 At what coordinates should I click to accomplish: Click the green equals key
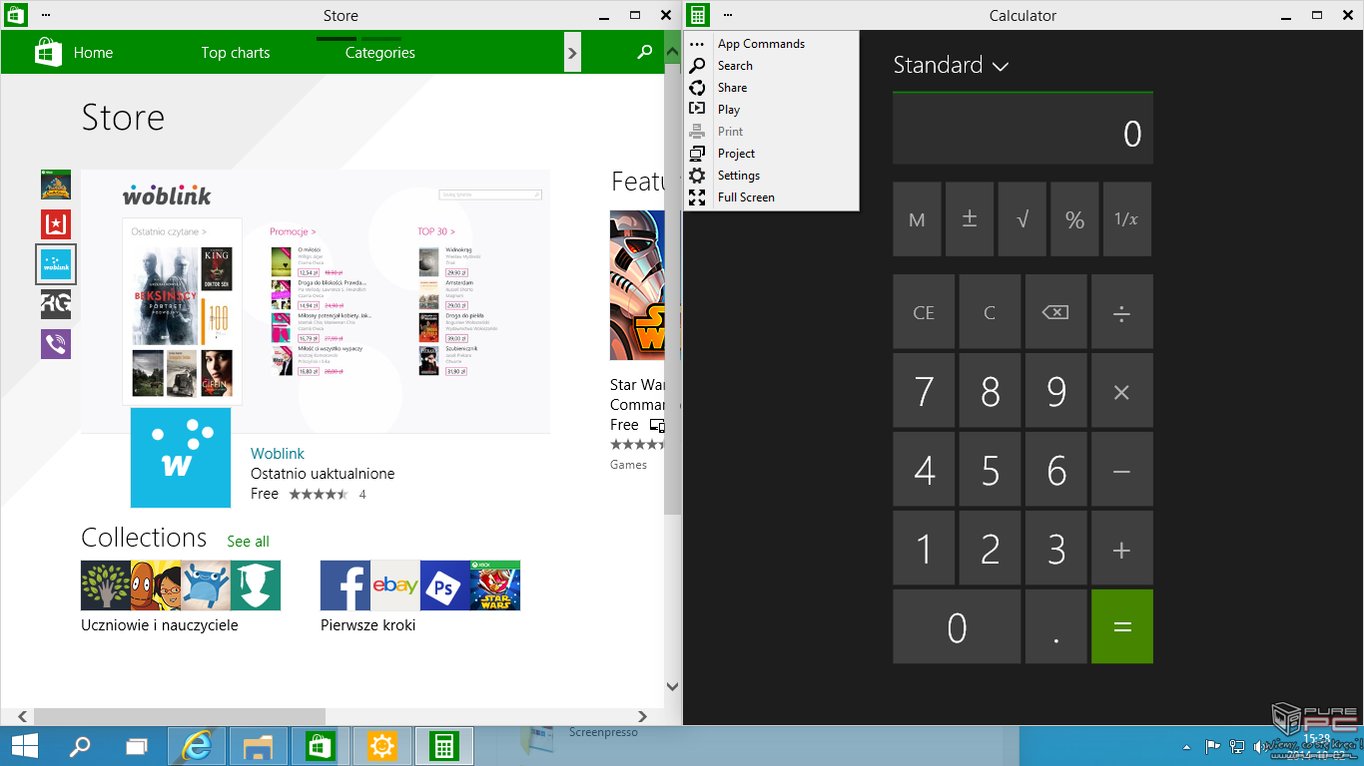pyautogui.click(x=1122, y=626)
